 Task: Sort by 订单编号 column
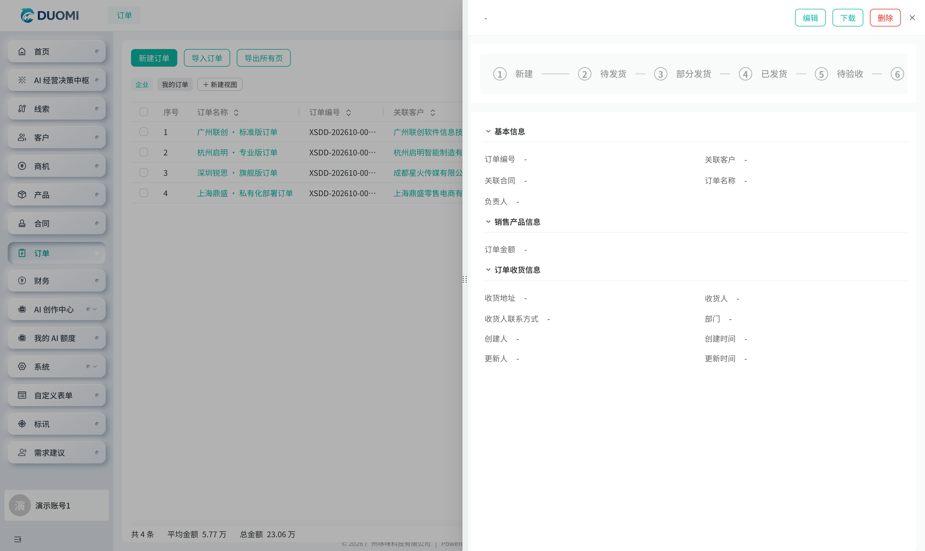[x=349, y=112]
